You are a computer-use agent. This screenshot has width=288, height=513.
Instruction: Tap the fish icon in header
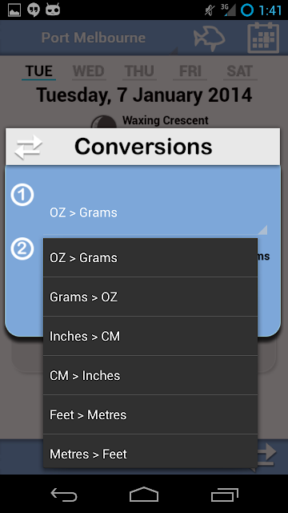[x=210, y=38]
